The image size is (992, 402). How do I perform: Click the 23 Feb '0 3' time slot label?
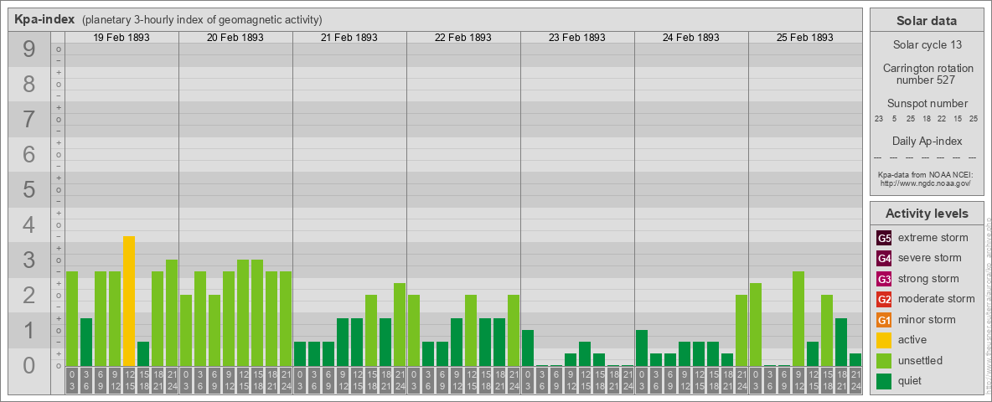click(528, 381)
